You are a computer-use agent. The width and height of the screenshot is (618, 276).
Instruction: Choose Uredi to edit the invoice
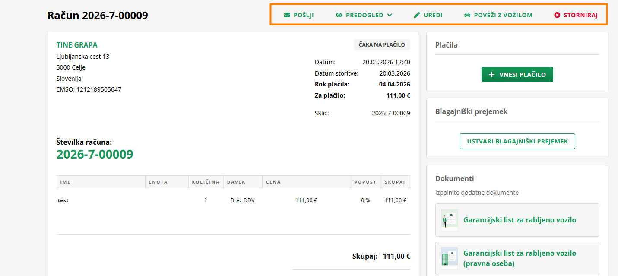(x=433, y=15)
